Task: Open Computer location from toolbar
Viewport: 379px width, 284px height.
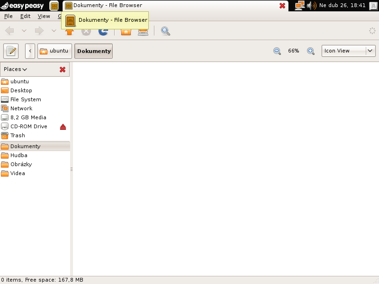Action: (x=143, y=32)
